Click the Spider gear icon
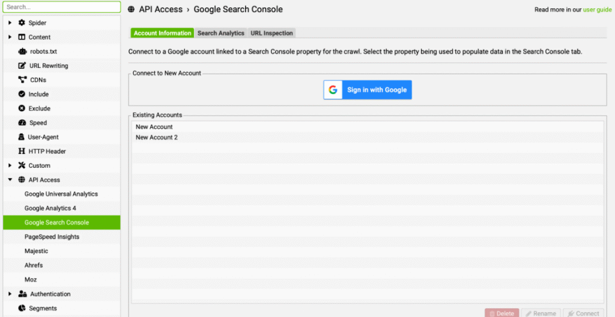 click(x=22, y=23)
